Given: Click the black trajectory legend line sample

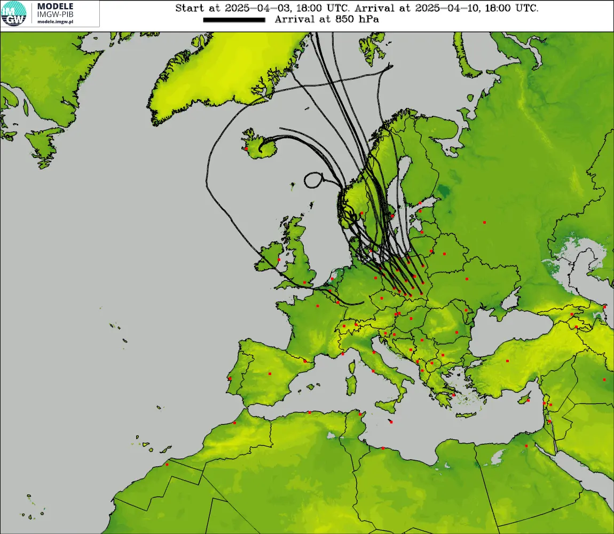Looking at the screenshot, I should coord(234,20).
